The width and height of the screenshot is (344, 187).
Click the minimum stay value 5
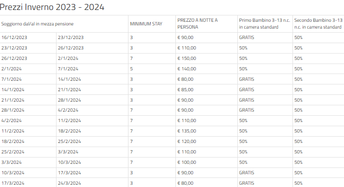click(x=131, y=69)
